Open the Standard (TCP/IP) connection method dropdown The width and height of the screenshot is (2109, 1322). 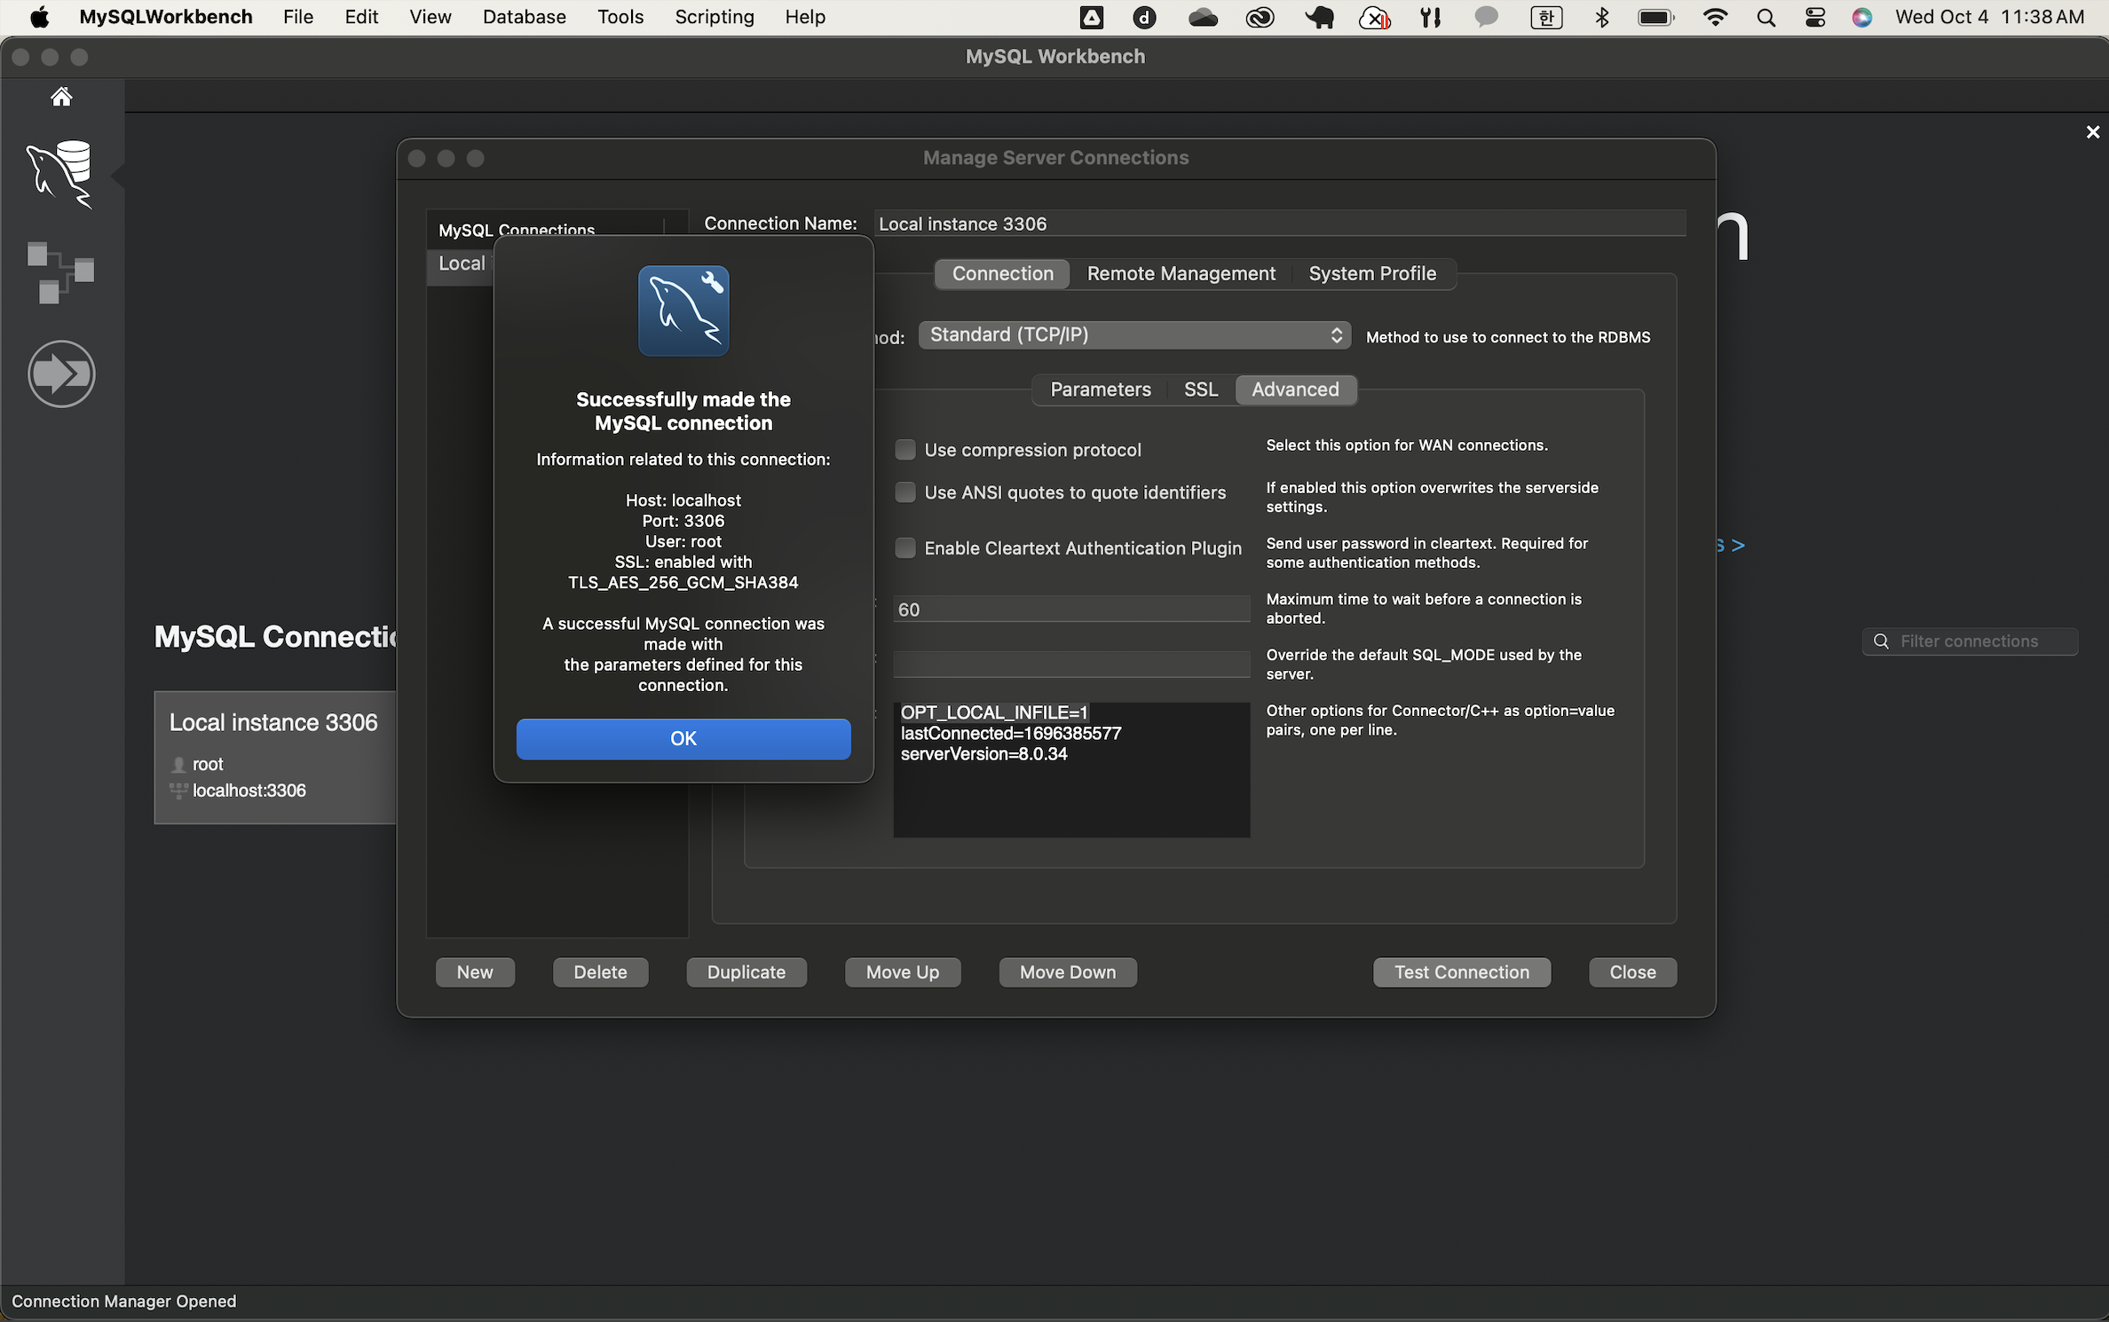coord(1134,335)
